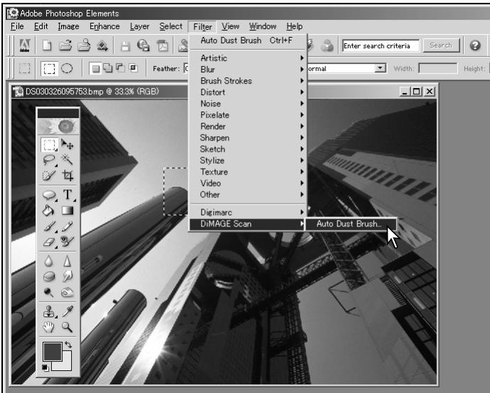
Task: Enable New Selection mode
Action: point(96,68)
